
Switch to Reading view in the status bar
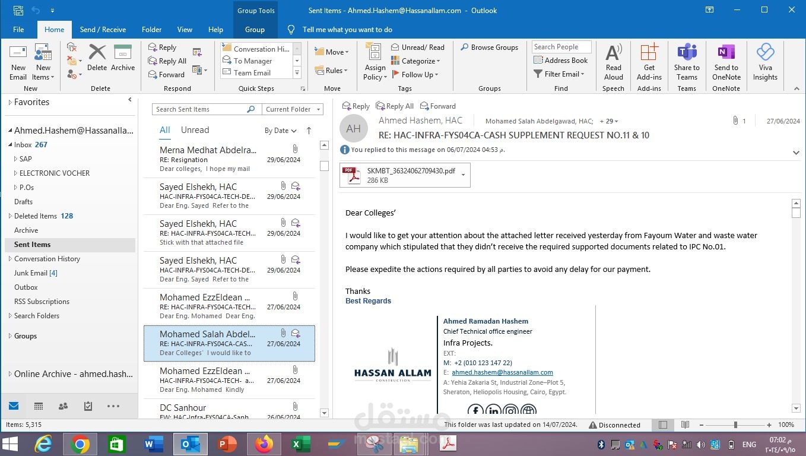(x=685, y=425)
